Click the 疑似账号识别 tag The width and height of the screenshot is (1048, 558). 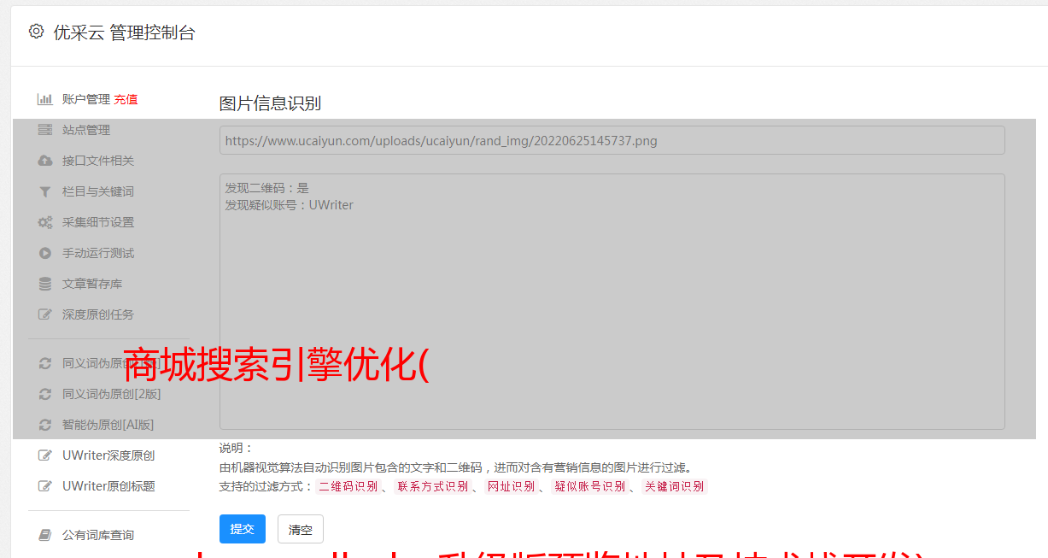[590, 486]
